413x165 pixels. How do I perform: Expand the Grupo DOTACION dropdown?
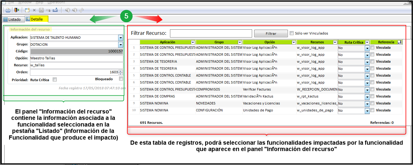pos(121,45)
